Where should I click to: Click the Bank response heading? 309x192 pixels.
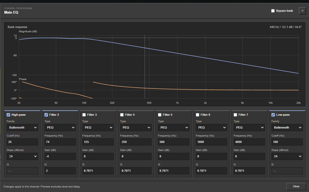click(x=17, y=27)
